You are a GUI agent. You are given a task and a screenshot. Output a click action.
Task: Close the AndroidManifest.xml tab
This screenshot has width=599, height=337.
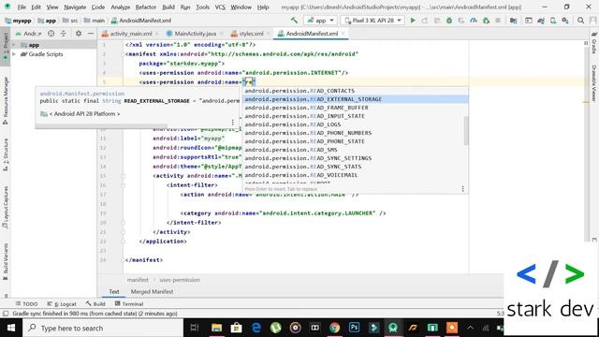[x=343, y=34]
